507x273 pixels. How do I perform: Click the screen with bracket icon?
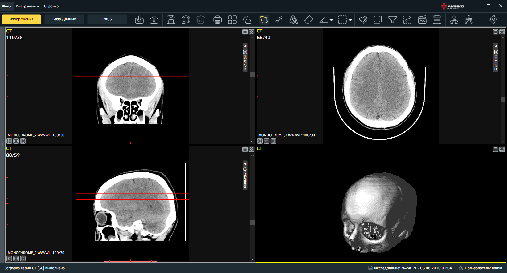(x=378, y=20)
